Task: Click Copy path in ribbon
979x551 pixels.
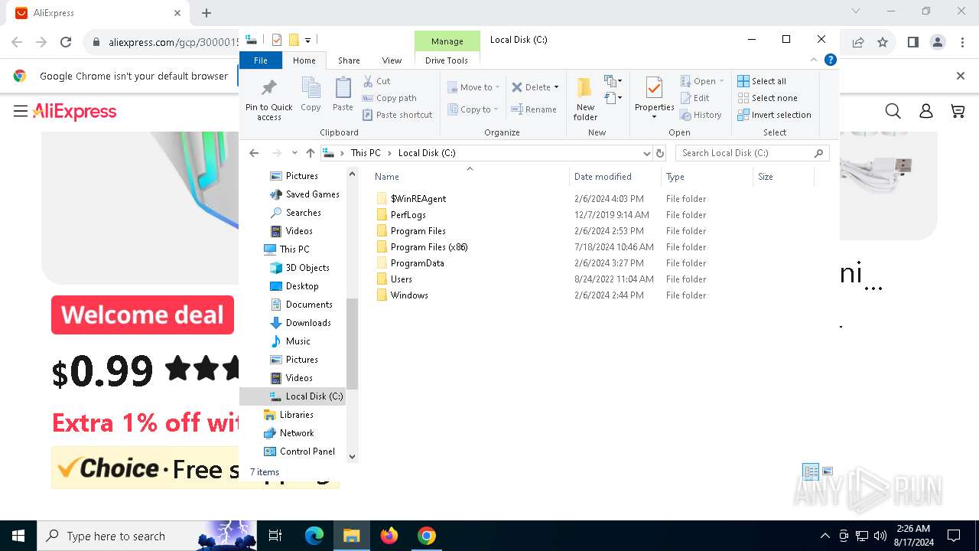Action: coord(389,98)
